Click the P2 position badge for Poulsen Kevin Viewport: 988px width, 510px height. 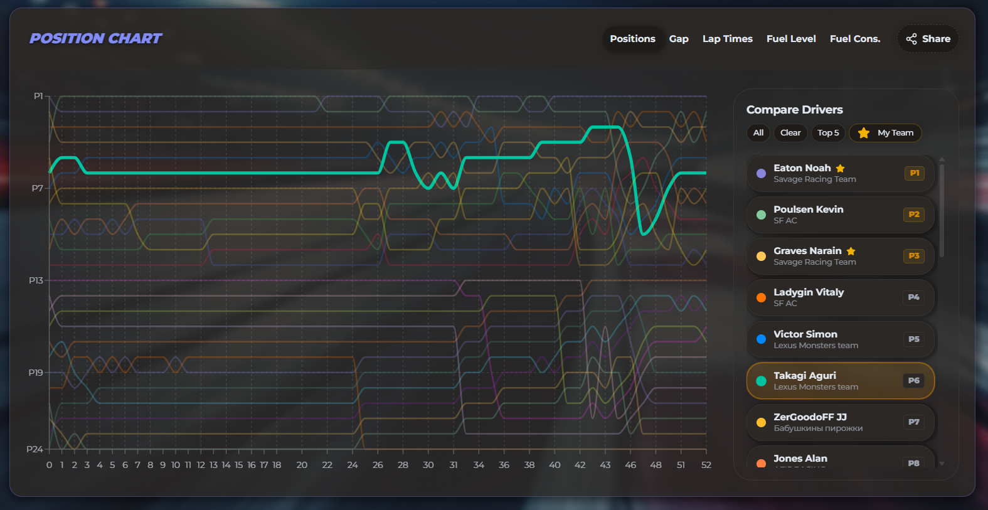[915, 215]
